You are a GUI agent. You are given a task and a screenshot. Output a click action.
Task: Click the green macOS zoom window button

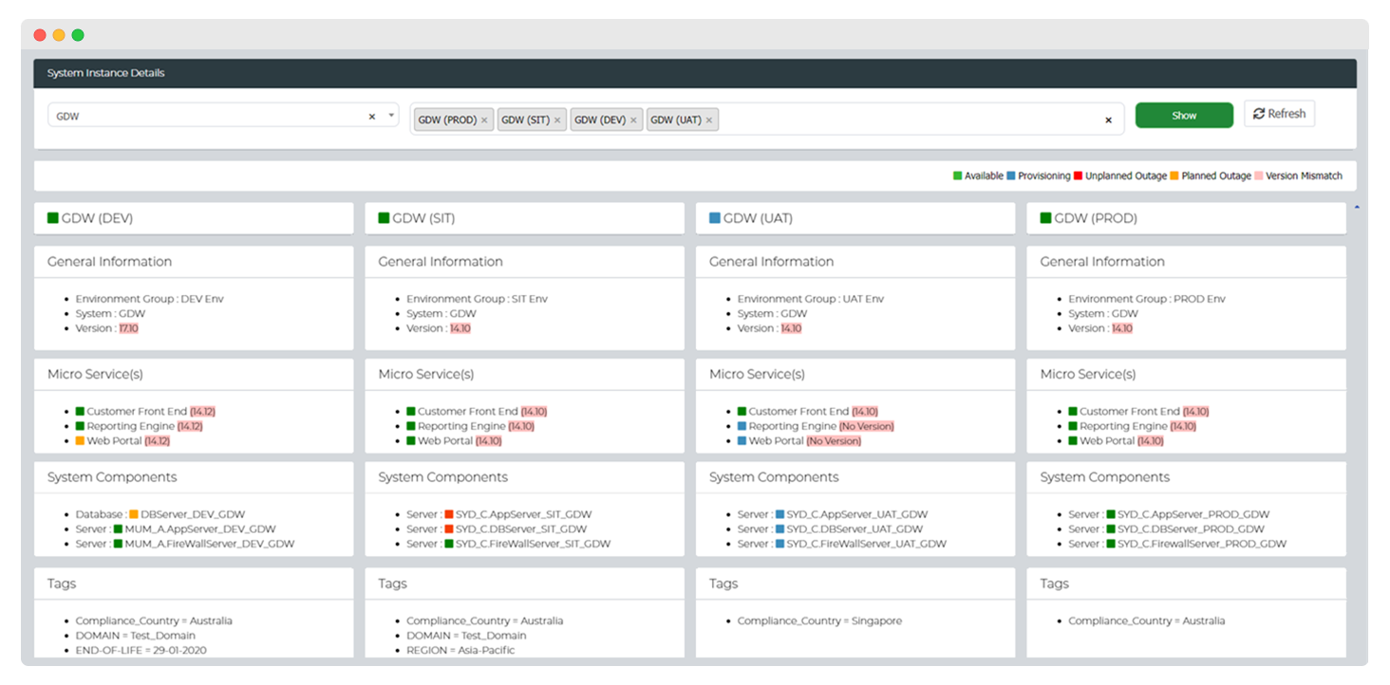78,35
